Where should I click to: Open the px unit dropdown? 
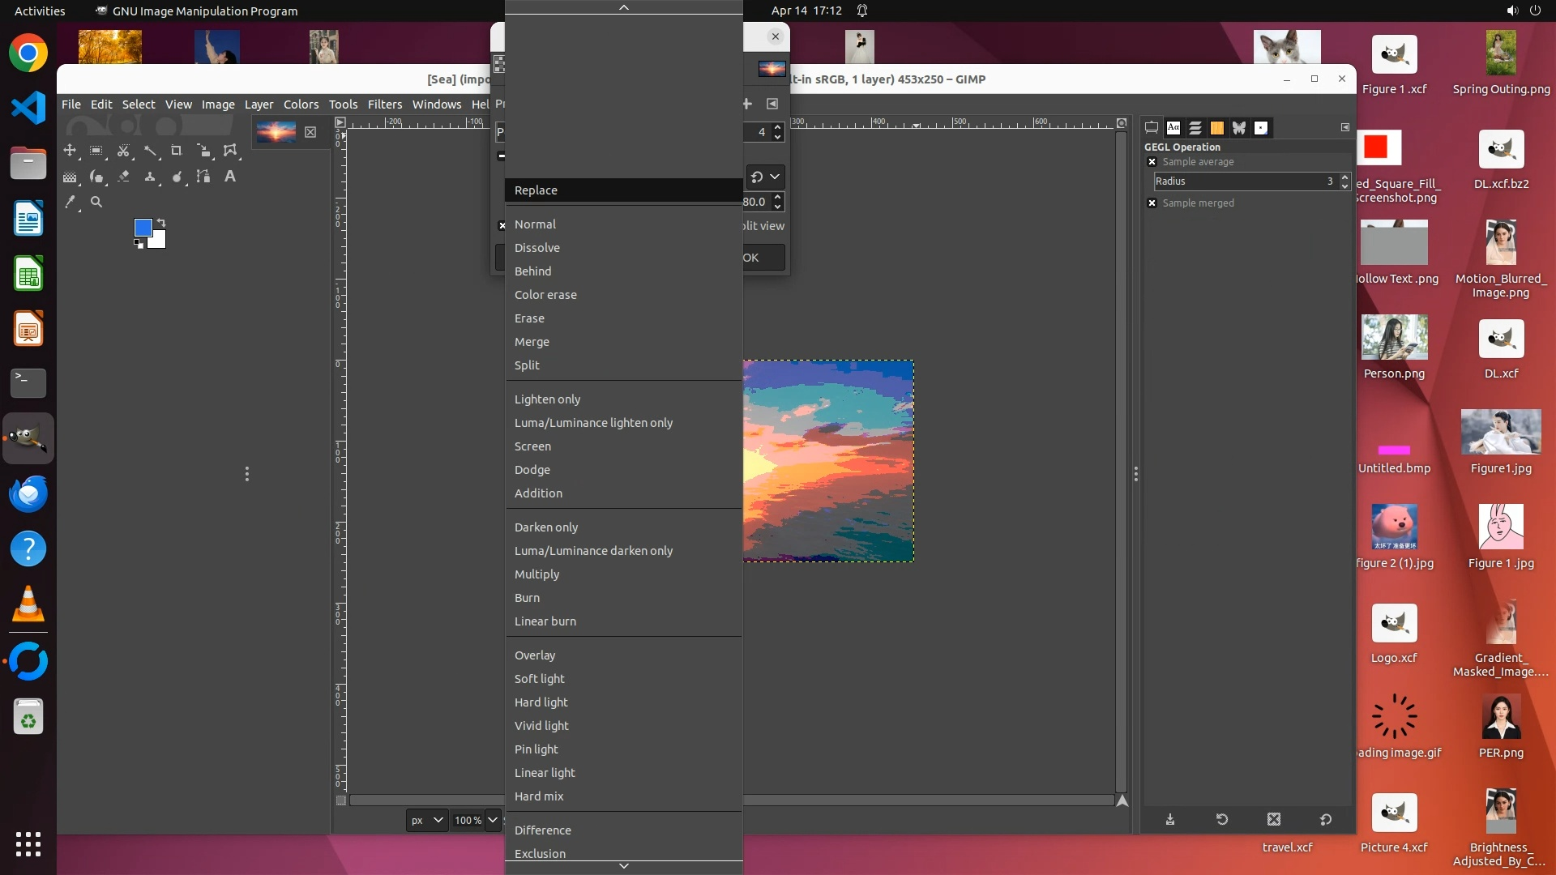coord(426,820)
